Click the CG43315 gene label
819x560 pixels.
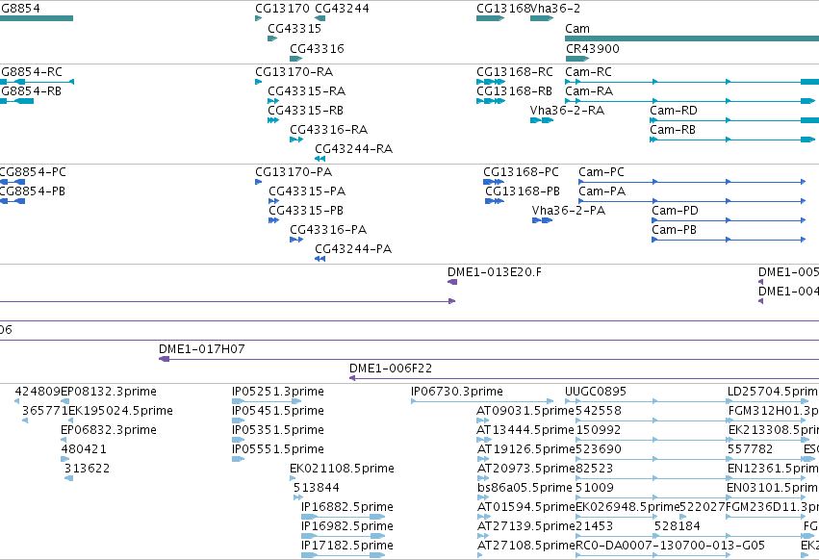tap(294, 29)
